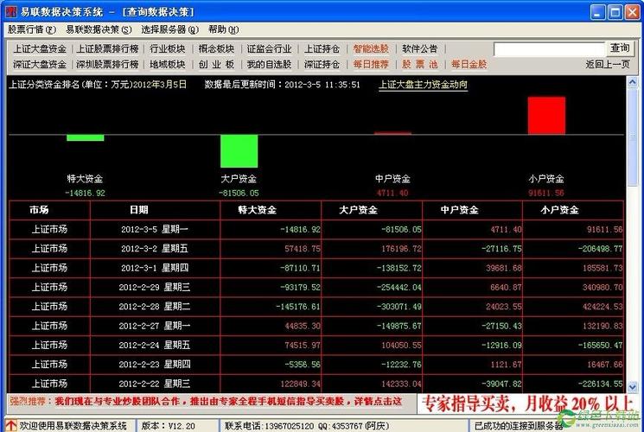
Task: Maximize the 易联数据决策系统 window
Action: coord(615,12)
